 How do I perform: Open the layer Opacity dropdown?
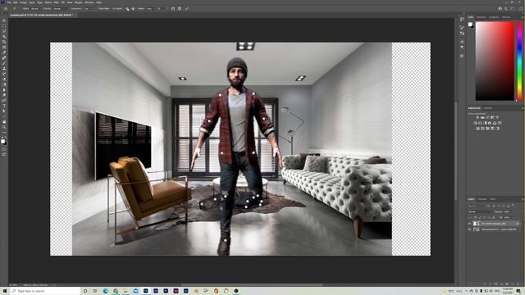(x=508, y=211)
